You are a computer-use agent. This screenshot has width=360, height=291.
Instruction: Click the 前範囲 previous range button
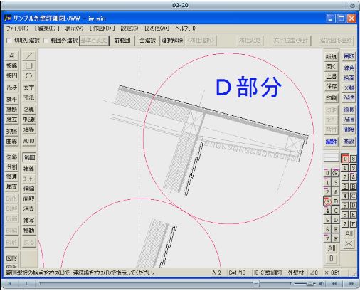122,41
